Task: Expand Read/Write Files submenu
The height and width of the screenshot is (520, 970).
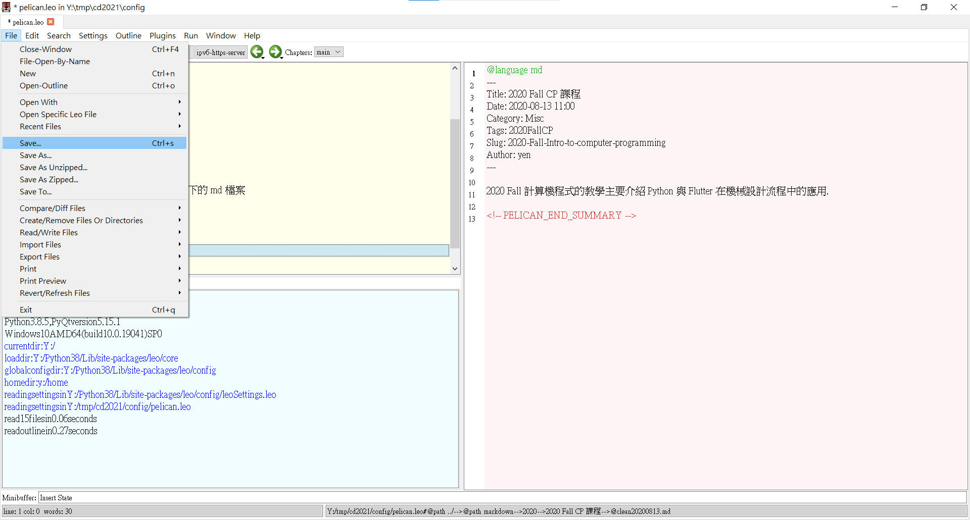Action: [94, 232]
